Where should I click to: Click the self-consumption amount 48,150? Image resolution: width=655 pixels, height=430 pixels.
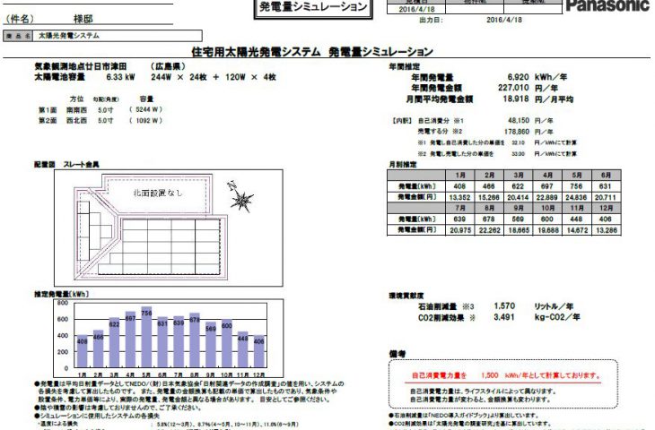519,121
